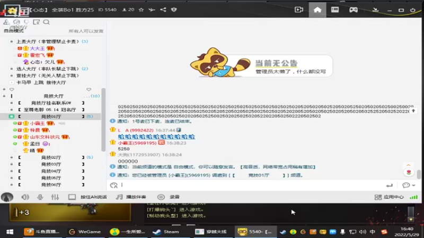Select user 山东文科状元
This screenshot has width=424, height=238.
click(x=45, y=137)
